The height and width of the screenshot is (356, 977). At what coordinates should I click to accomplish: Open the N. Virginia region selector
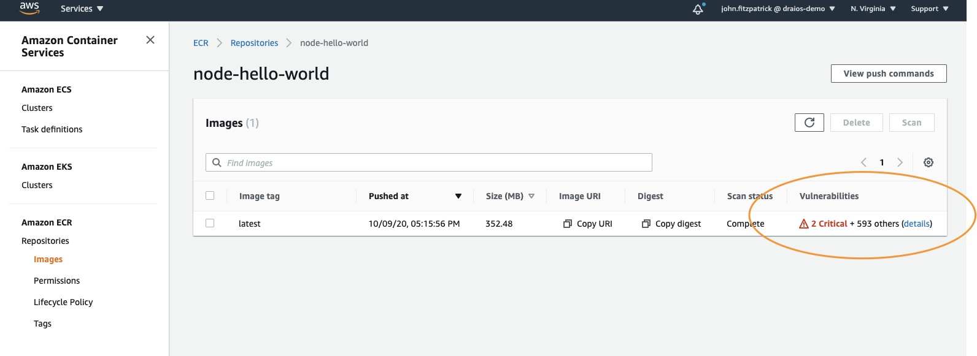pyautogui.click(x=873, y=9)
